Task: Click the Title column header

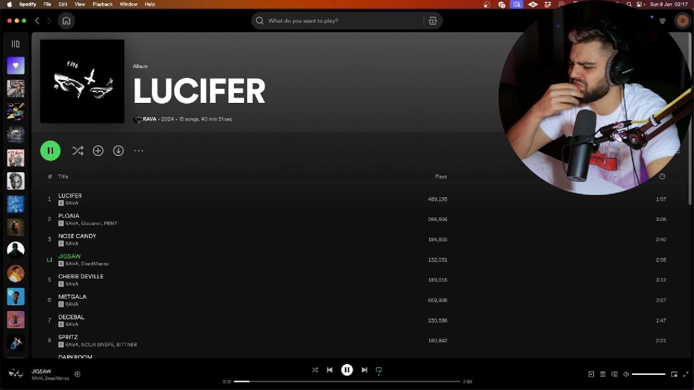Action: (x=63, y=176)
